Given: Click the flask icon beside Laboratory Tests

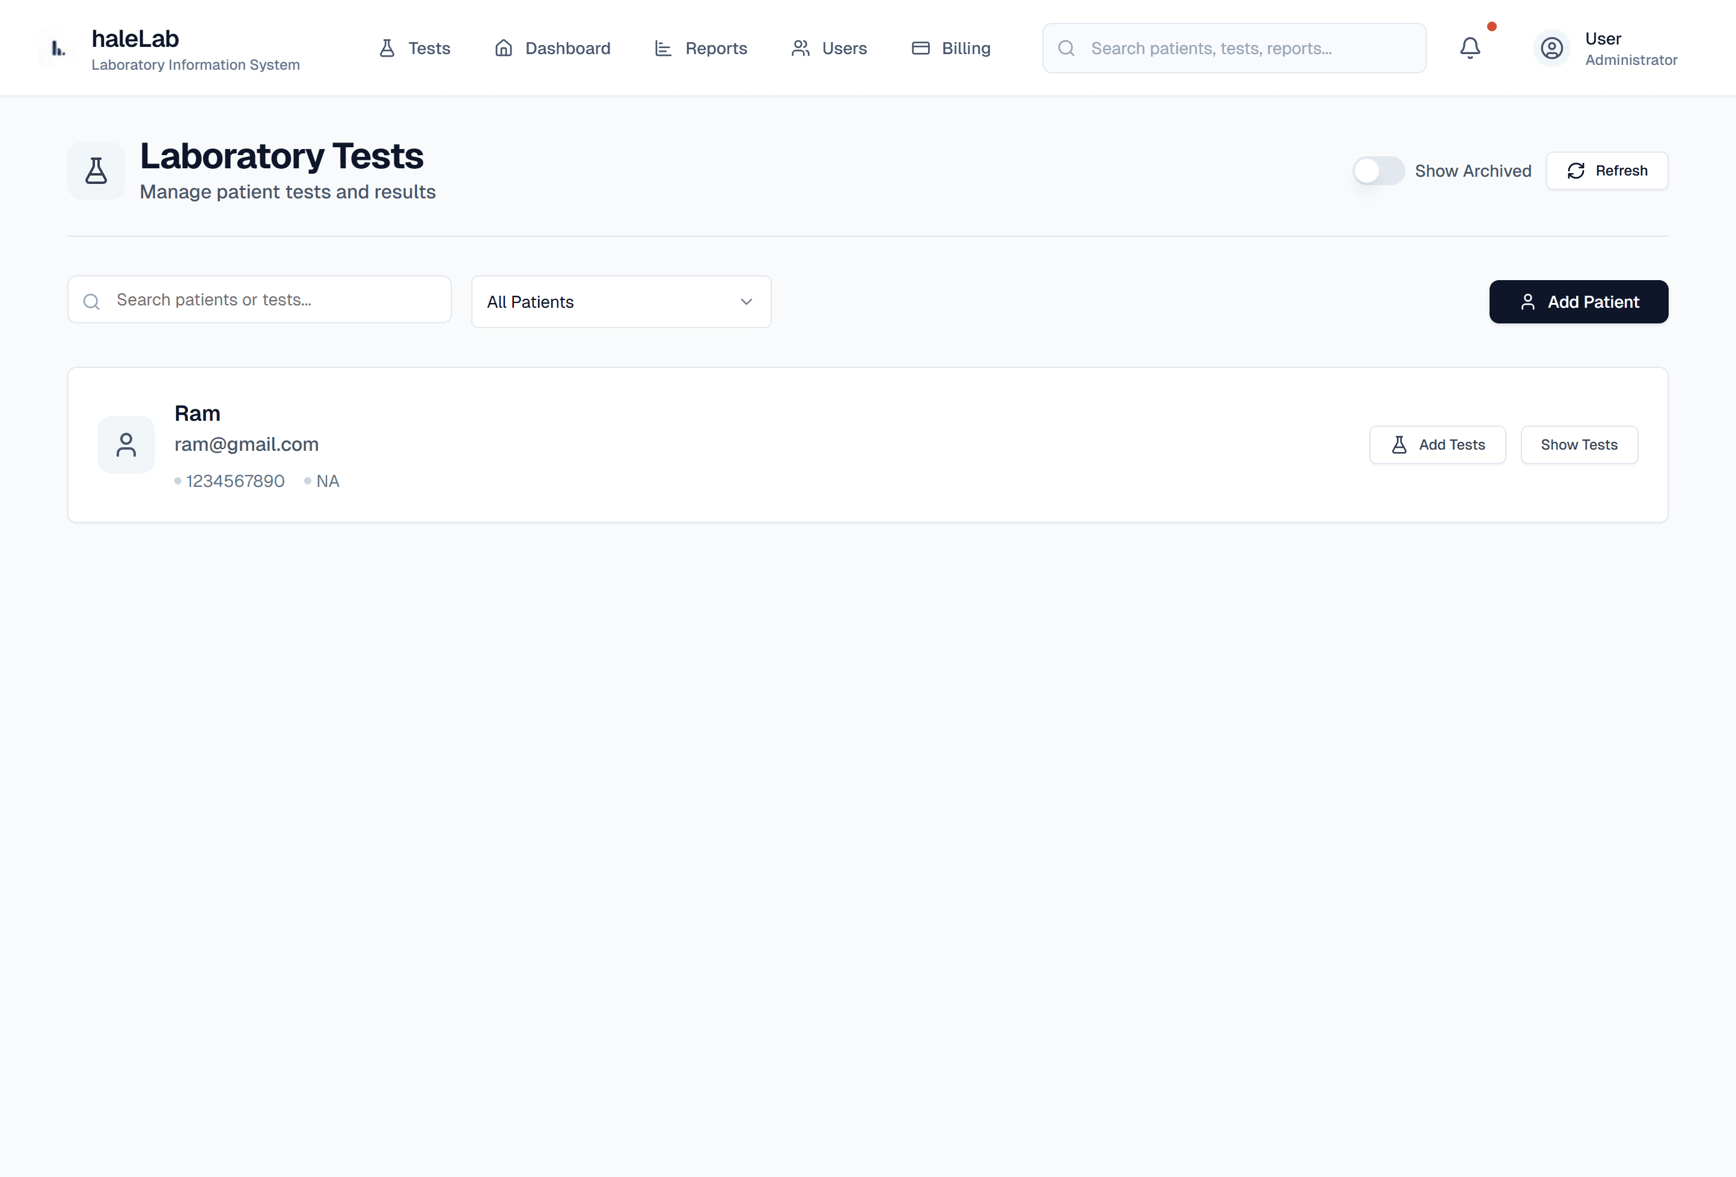Looking at the screenshot, I should pos(96,171).
